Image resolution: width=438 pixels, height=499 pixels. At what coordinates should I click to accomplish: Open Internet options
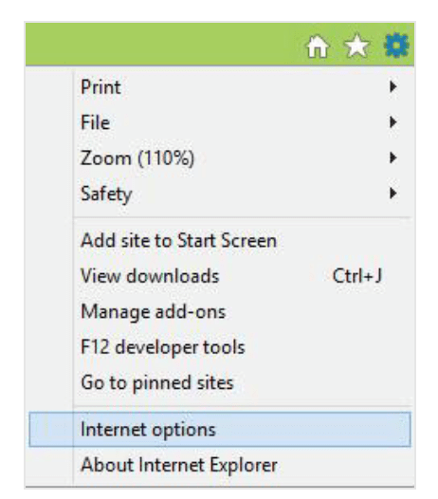(220, 430)
